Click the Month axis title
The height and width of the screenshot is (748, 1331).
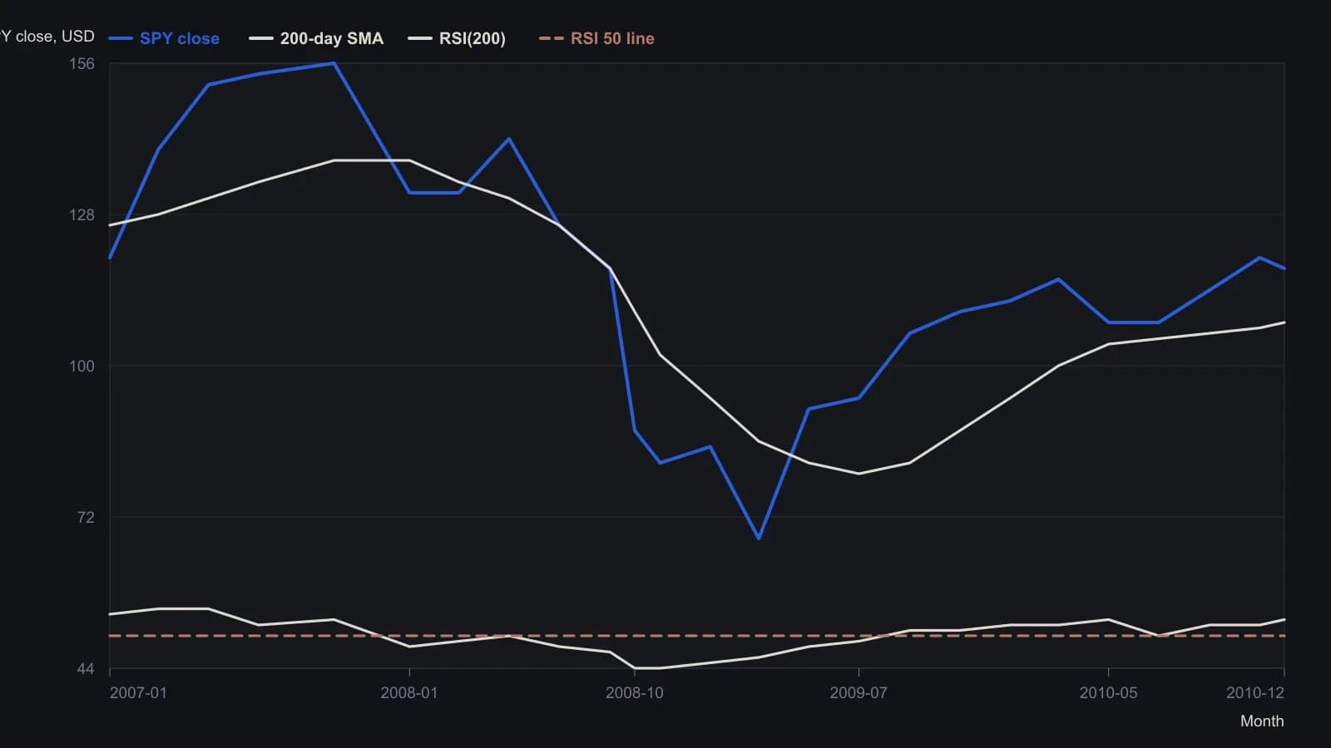pos(1262,721)
